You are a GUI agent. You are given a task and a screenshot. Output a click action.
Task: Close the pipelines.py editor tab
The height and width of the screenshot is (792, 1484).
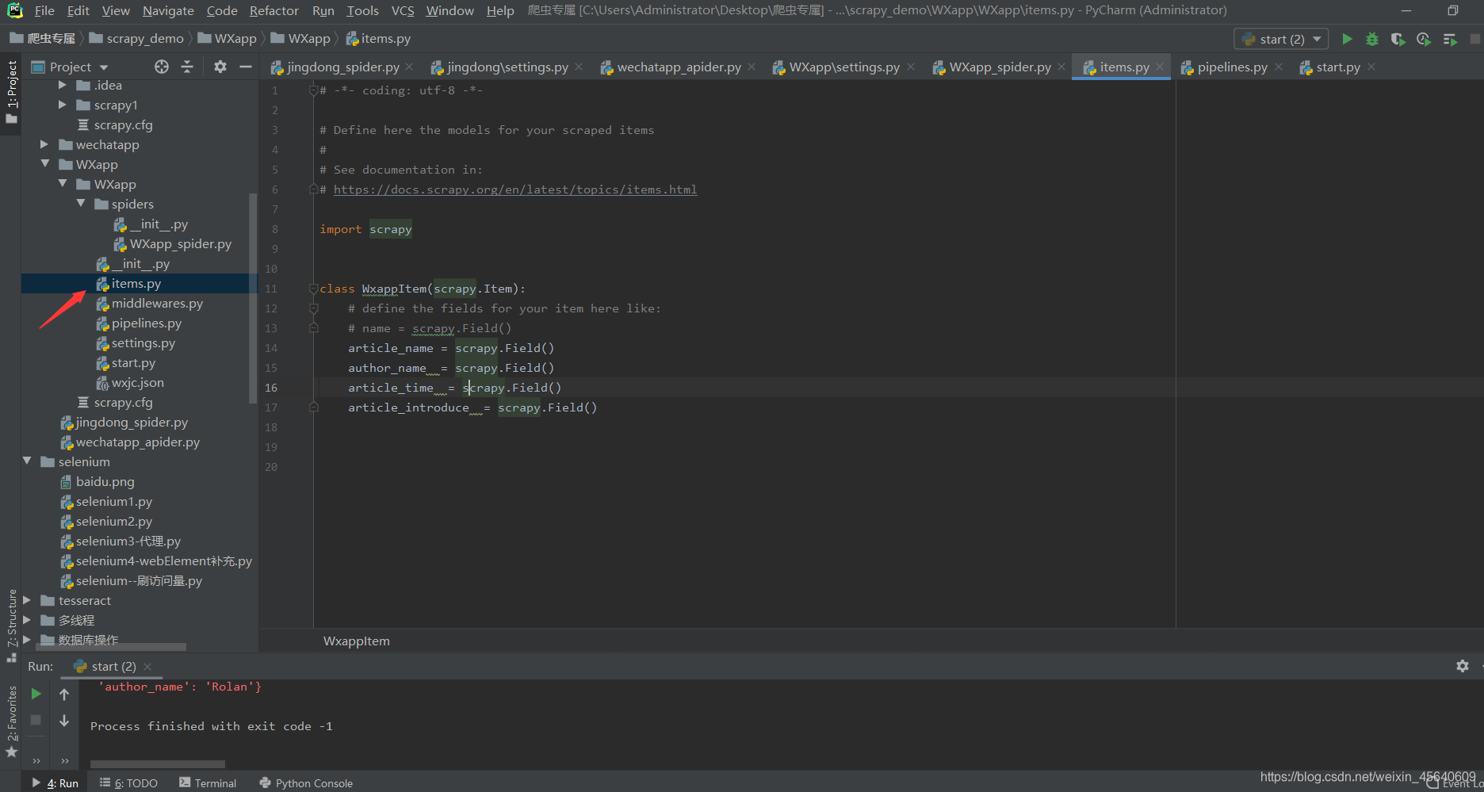[x=1278, y=67]
